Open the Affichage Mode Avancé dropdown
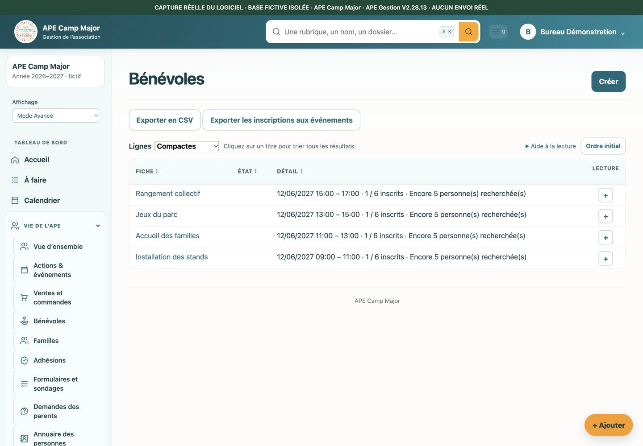The width and height of the screenshot is (643, 446). pos(55,116)
